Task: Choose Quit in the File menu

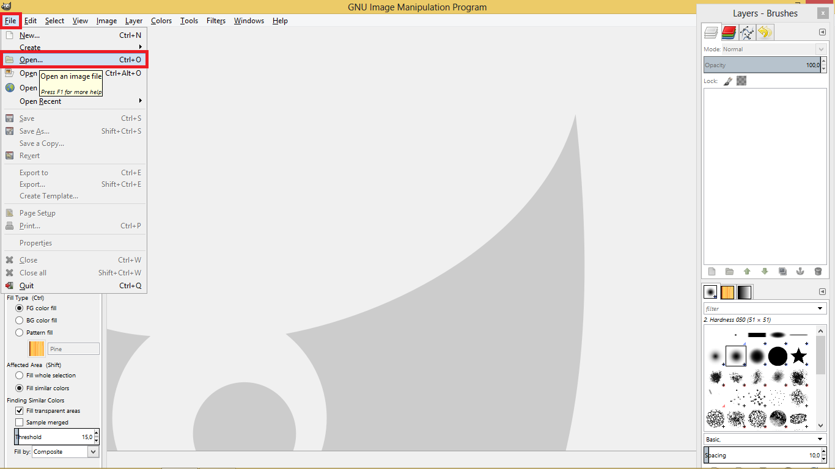Action: pyautogui.click(x=73, y=286)
